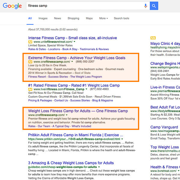Click Ad badge beside onefitnesscamp.com ad

(30, 62)
